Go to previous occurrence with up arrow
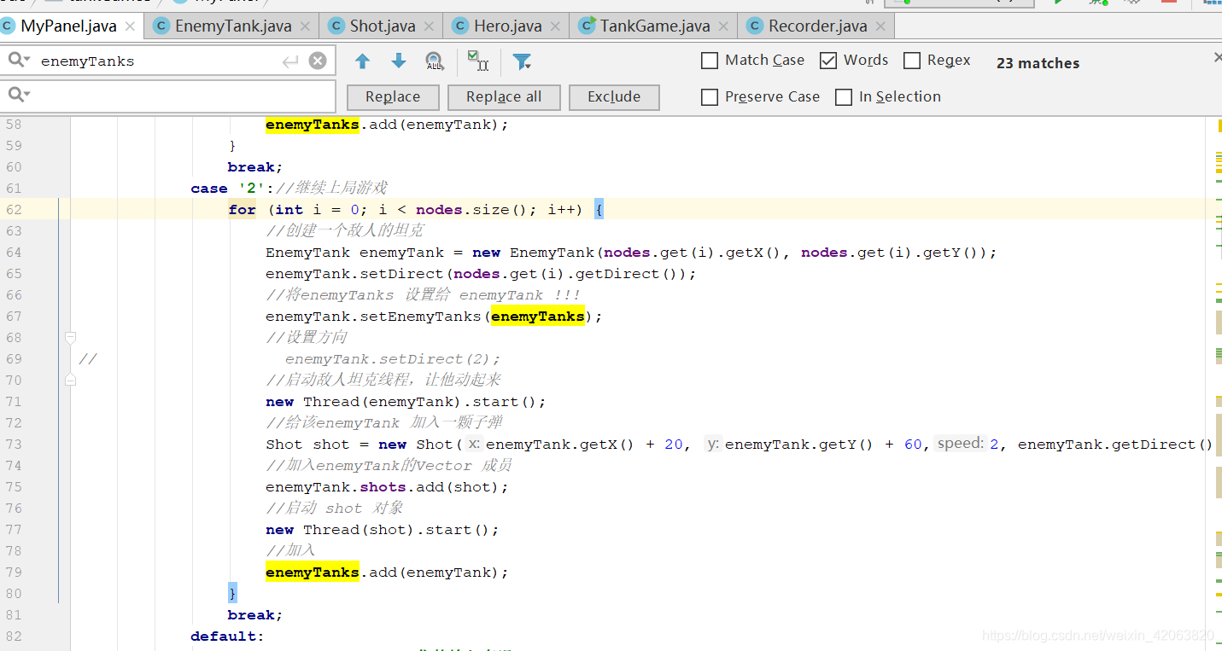 click(362, 61)
